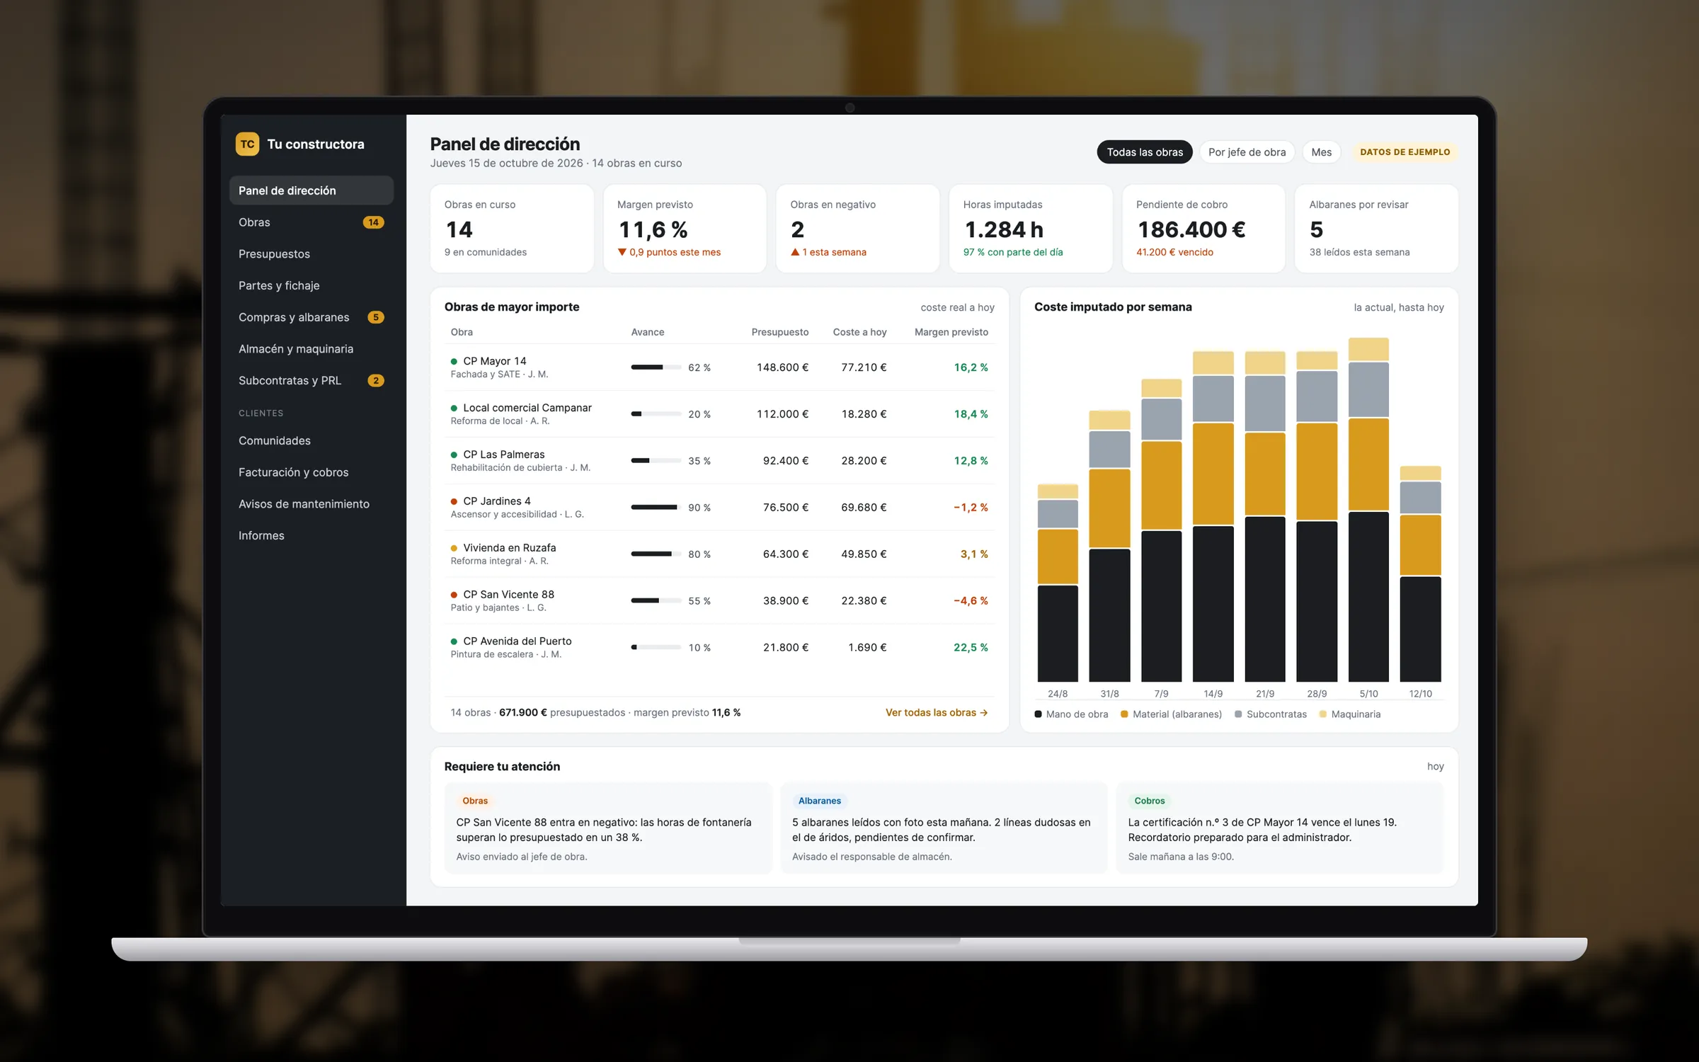This screenshot has width=1699, height=1062.
Task: Follow the Ver todas las obras link
Action: (937, 713)
